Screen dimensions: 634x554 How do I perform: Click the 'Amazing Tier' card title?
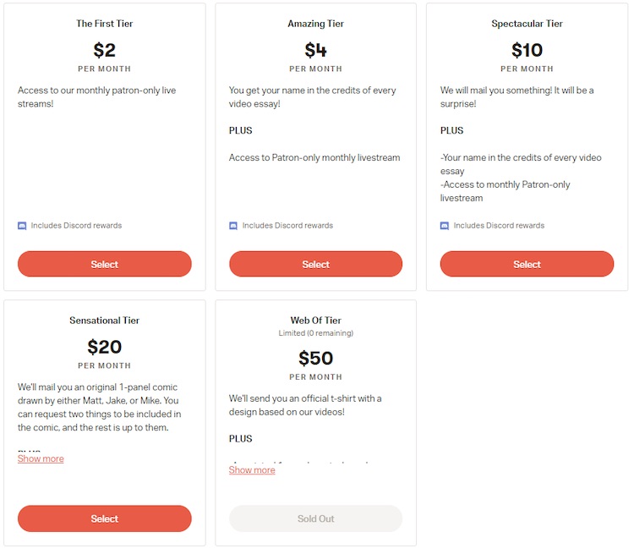[x=315, y=24]
